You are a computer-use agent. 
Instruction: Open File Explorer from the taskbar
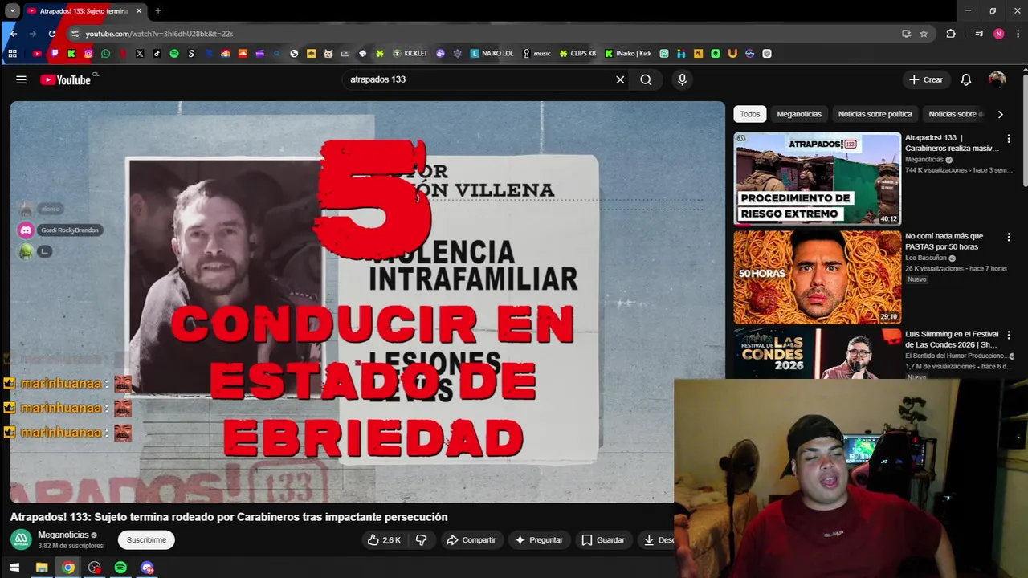tap(42, 568)
